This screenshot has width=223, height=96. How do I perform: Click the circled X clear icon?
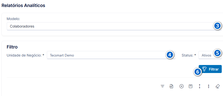181,86
